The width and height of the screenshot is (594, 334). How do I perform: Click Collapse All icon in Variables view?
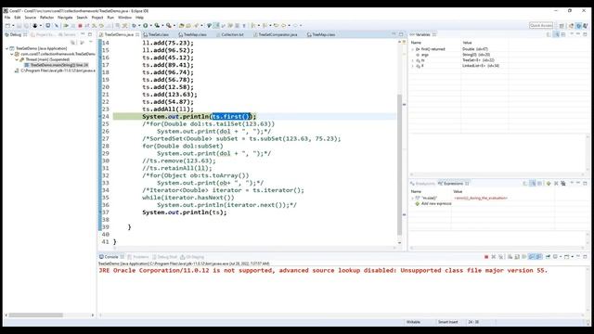click(563, 34)
